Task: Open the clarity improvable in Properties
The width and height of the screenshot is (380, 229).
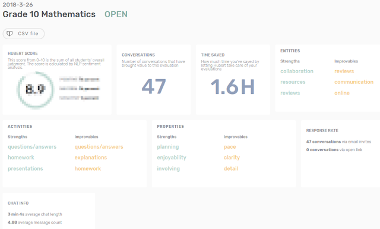Action: click(x=232, y=158)
